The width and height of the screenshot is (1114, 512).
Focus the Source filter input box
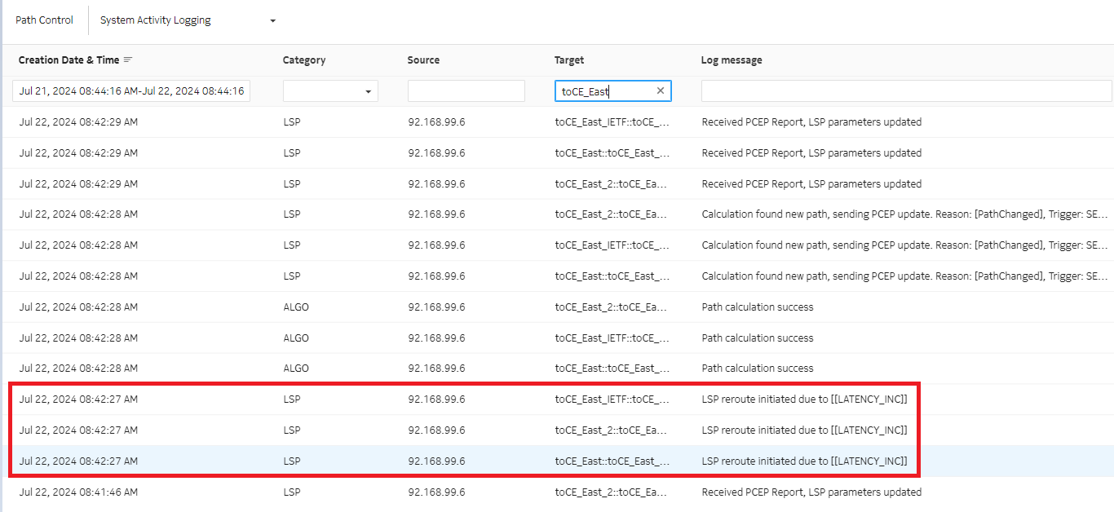click(x=466, y=91)
